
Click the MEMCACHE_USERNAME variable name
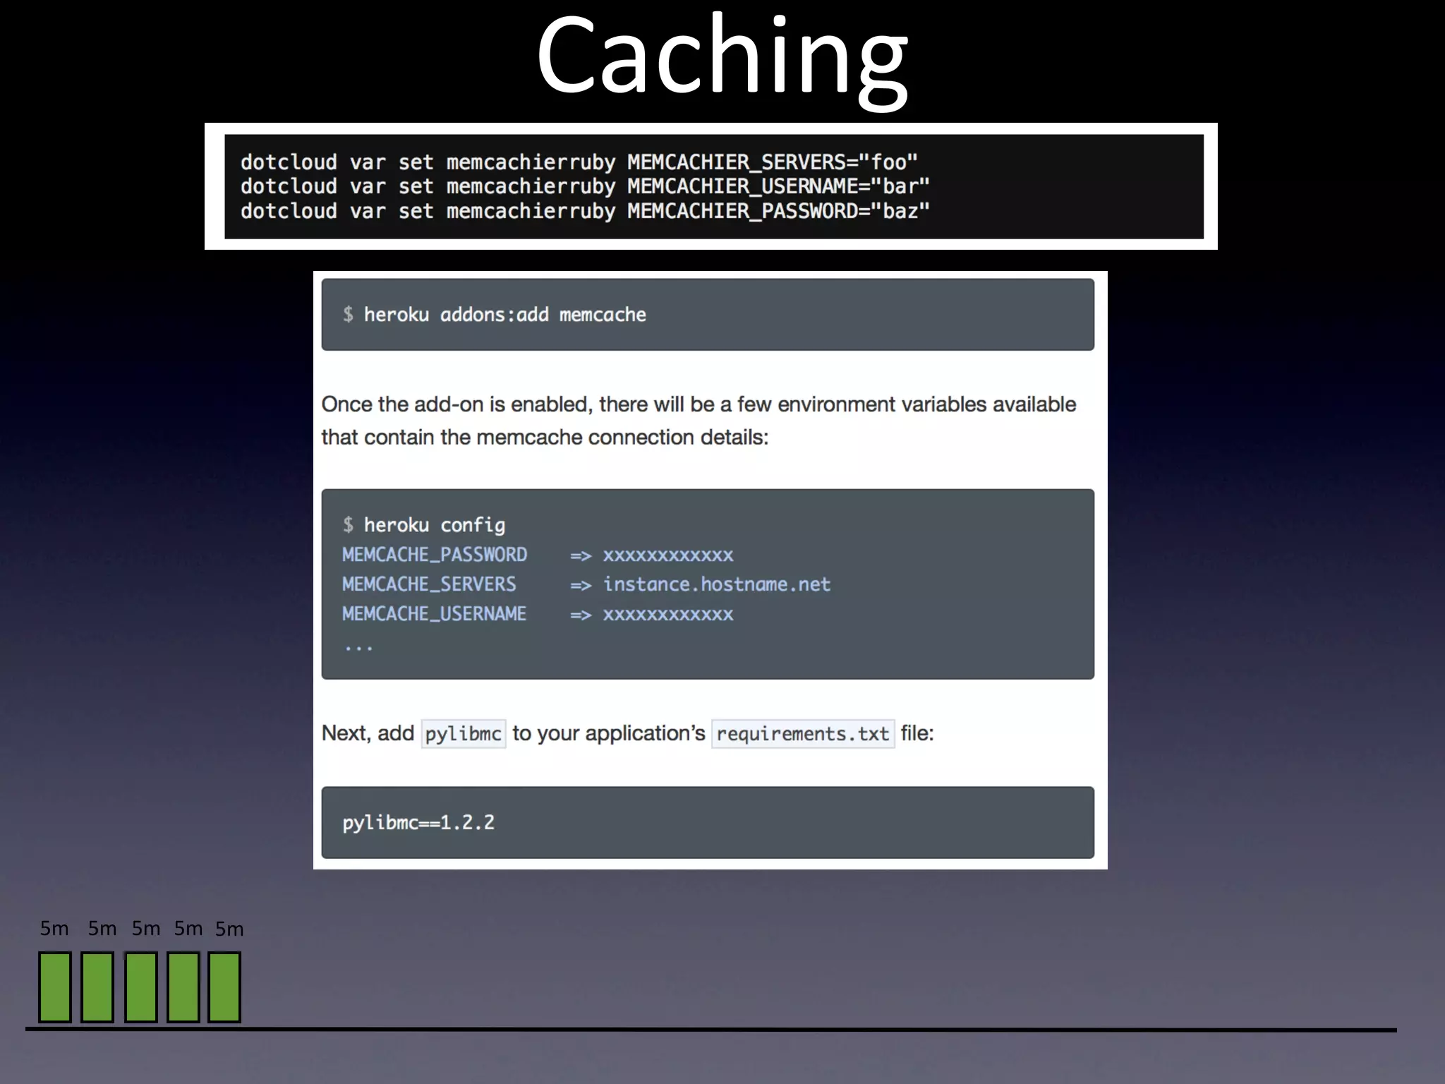click(434, 614)
